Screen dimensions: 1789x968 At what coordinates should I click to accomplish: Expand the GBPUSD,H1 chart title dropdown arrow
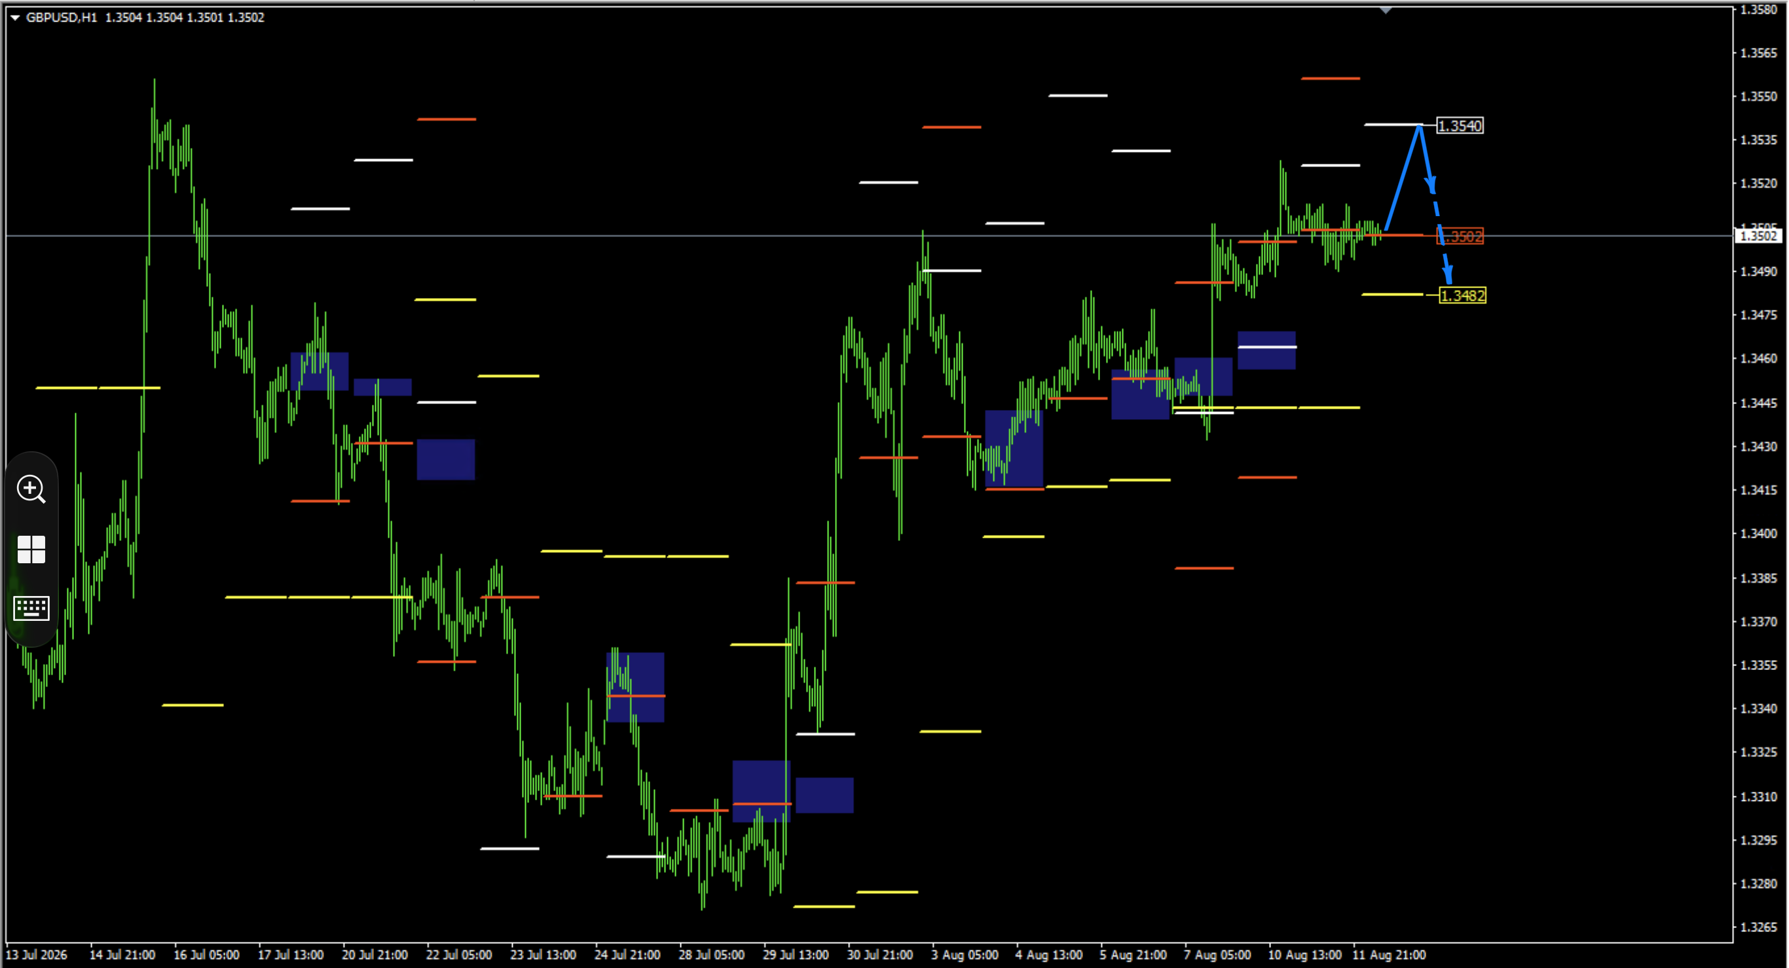pyautogui.click(x=14, y=18)
